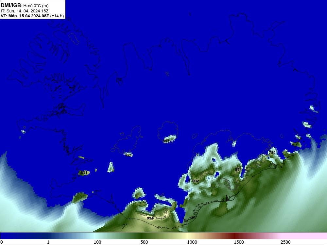Image resolution: width=327 pixels, height=245 pixels.
Task: Click the IT: Sun. 14. 04. 2024 18Z line
Action: pos(25,11)
